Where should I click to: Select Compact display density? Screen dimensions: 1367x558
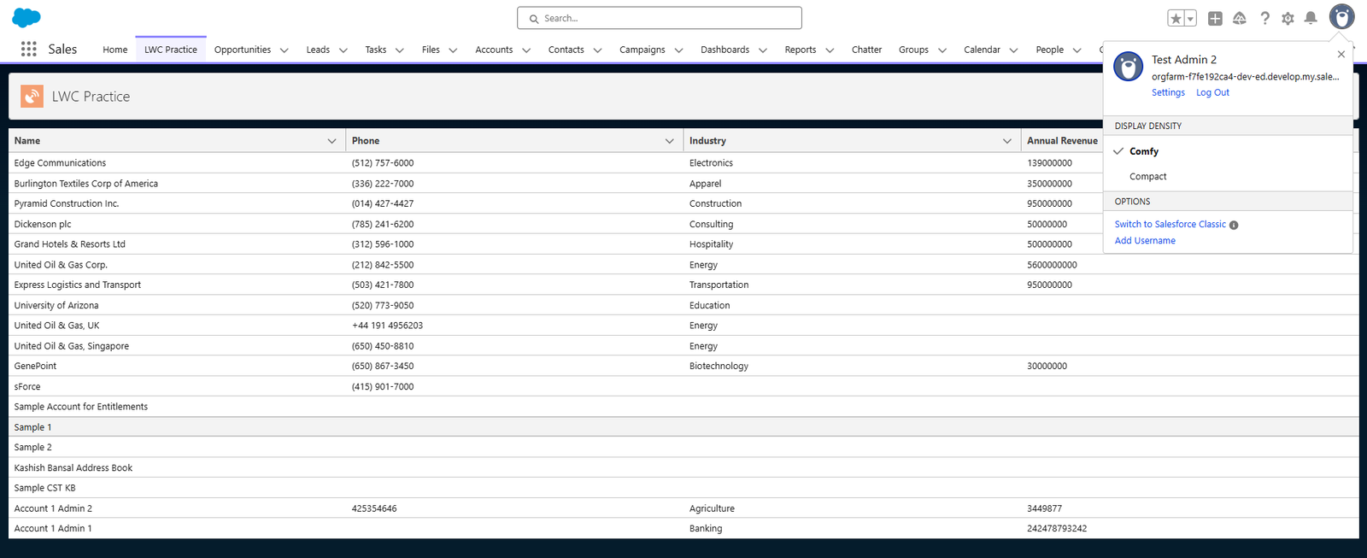(1147, 177)
